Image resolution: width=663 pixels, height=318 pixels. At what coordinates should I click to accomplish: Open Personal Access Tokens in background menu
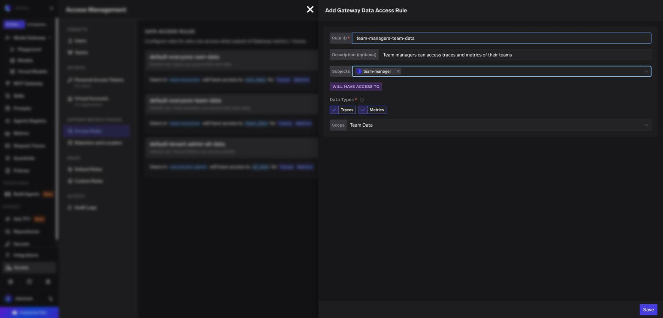pyautogui.click(x=99, y=80)
